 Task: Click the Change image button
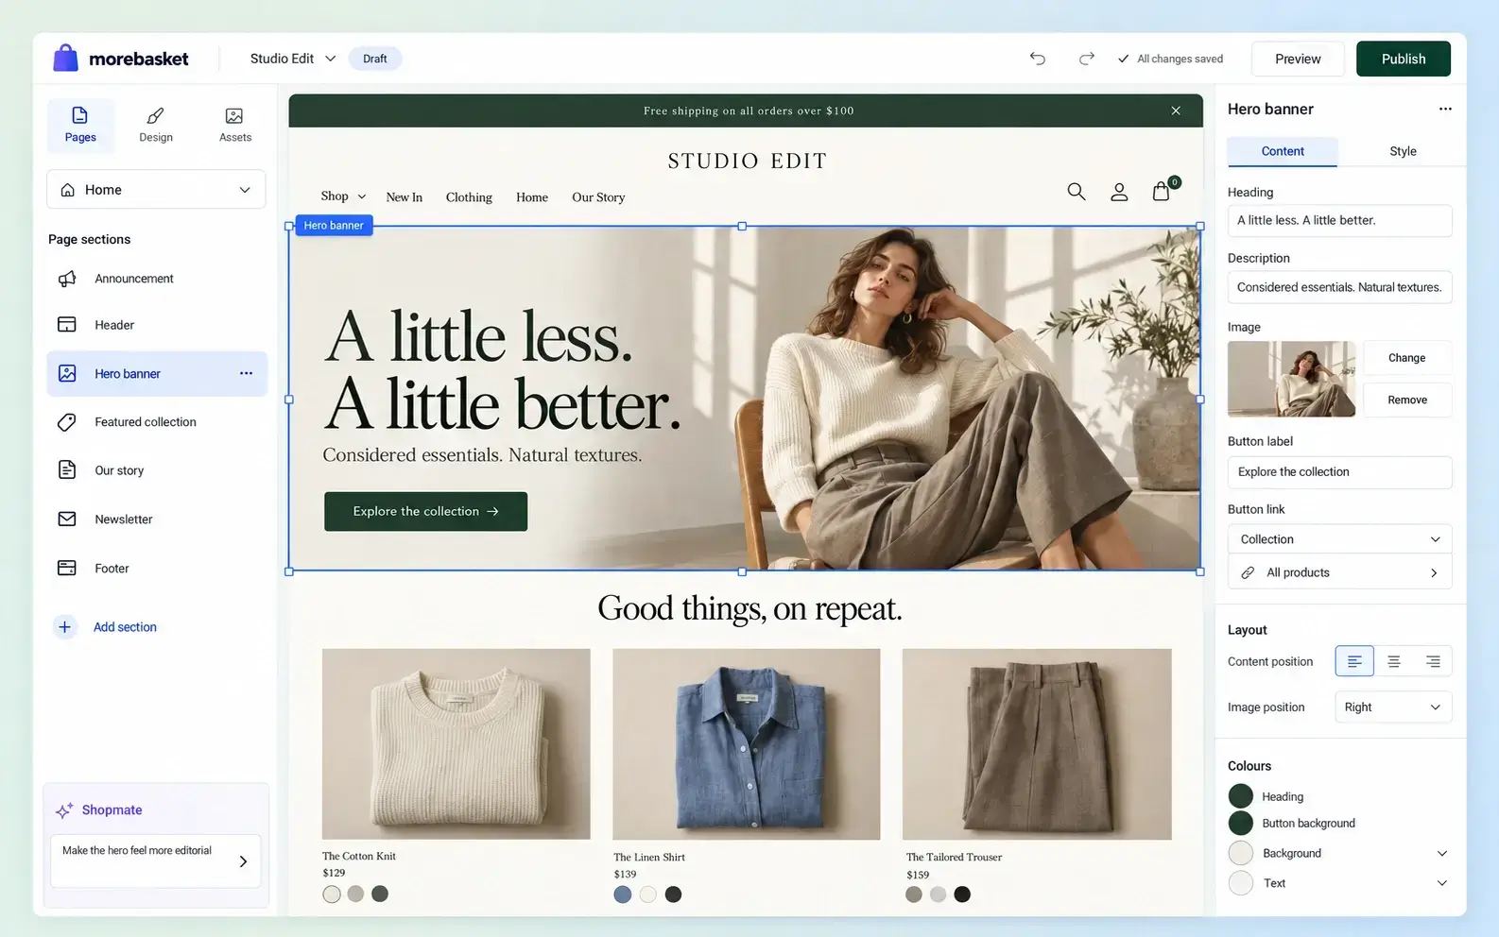pyautogui.click(x=1407, y=358)
